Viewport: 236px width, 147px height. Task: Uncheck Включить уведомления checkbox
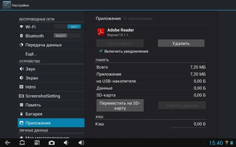click(x=101, y=51)
